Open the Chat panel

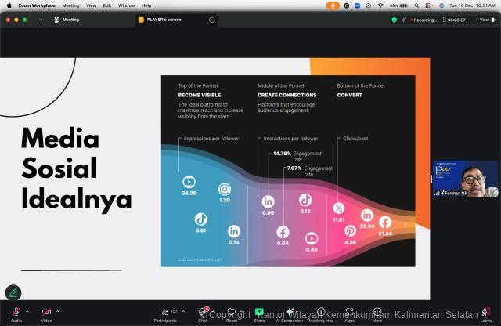pos(203,312)
